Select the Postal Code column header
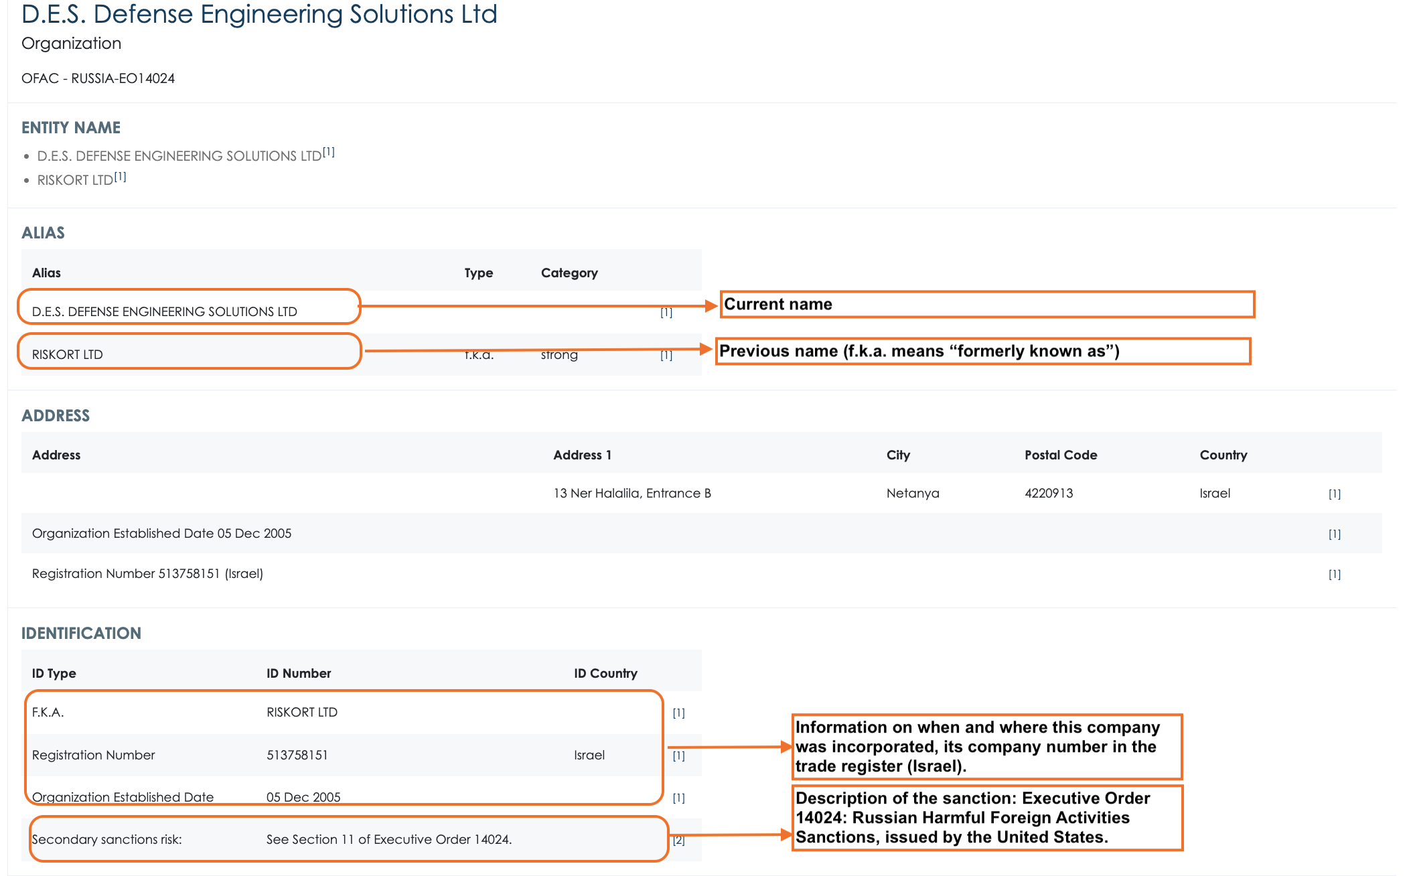The height and width of the screenshot is (876, 1413). (1061, 455)
